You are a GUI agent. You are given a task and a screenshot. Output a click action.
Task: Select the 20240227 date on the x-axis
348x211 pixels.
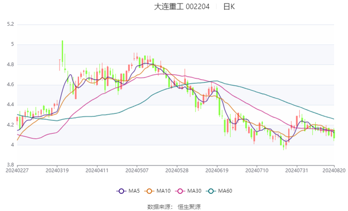[x=17, y=170]
